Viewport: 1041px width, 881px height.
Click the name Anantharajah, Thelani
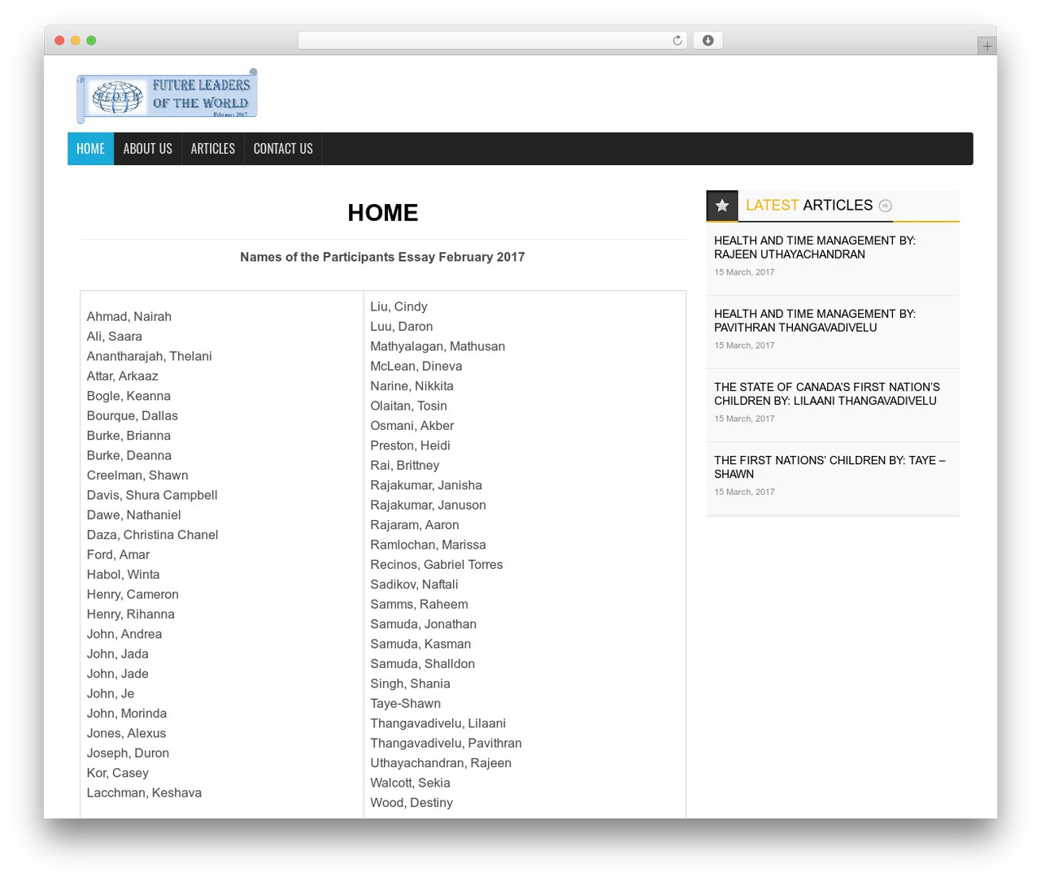(x=150, y=356)
